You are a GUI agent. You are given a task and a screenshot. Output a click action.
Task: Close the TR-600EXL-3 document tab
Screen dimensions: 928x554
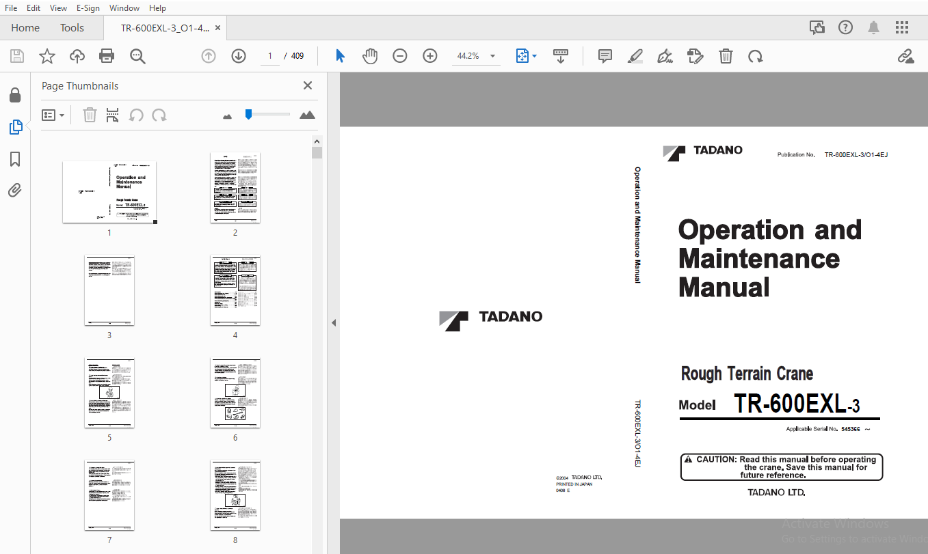[x=217, y=28]
